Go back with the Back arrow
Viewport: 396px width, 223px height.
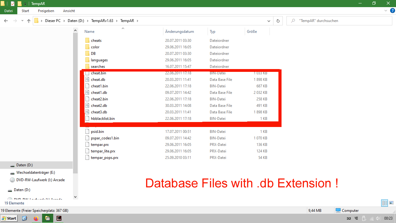point(6,21)
